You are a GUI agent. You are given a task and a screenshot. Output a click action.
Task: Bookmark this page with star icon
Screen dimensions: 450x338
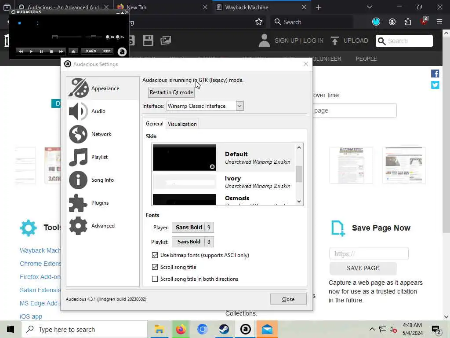tap(259, 22)
